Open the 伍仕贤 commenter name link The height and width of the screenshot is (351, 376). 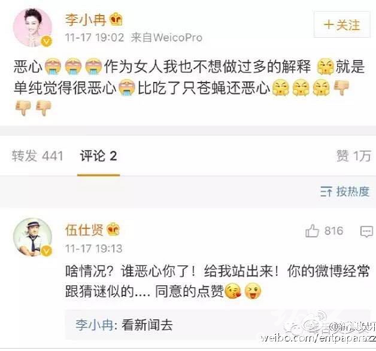point(84,230)
